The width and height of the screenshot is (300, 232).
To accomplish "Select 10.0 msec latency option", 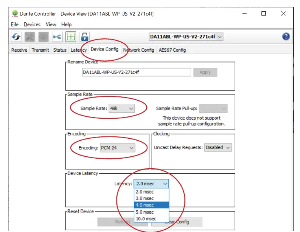I will point(151,218).
